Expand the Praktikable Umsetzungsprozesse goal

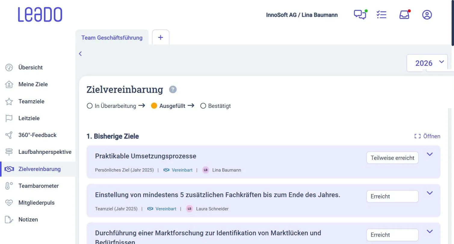click(430, 154)
